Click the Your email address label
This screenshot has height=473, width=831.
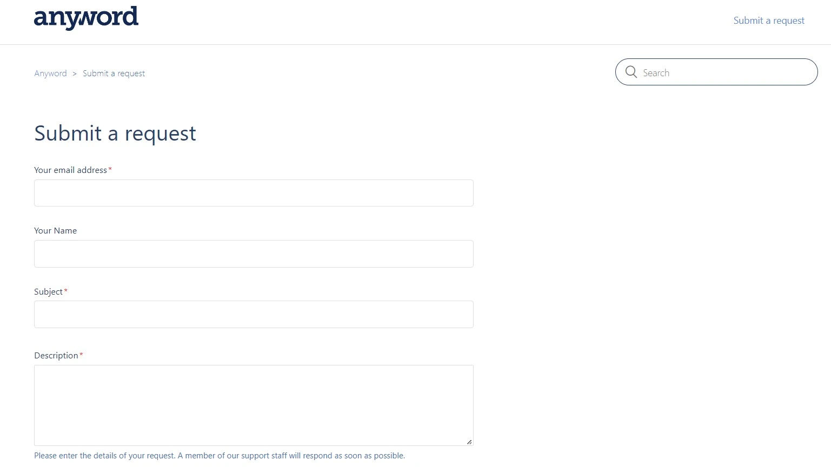(x=70, y=170)
